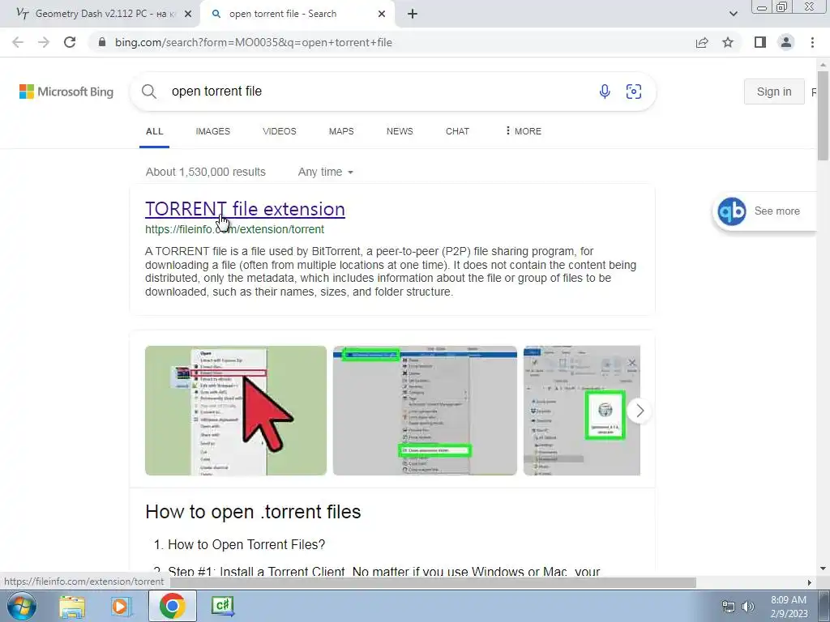The height and width of the screenshot is (622, 830).
Task: Open Chrome's three-dot menu
Action: (812, 42)
